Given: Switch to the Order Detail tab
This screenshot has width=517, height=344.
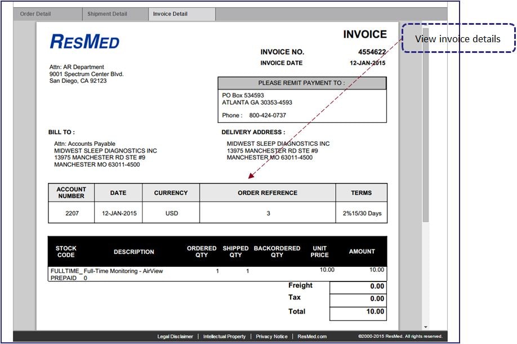Looking at the screenshot, I should (x=36, y=14).
